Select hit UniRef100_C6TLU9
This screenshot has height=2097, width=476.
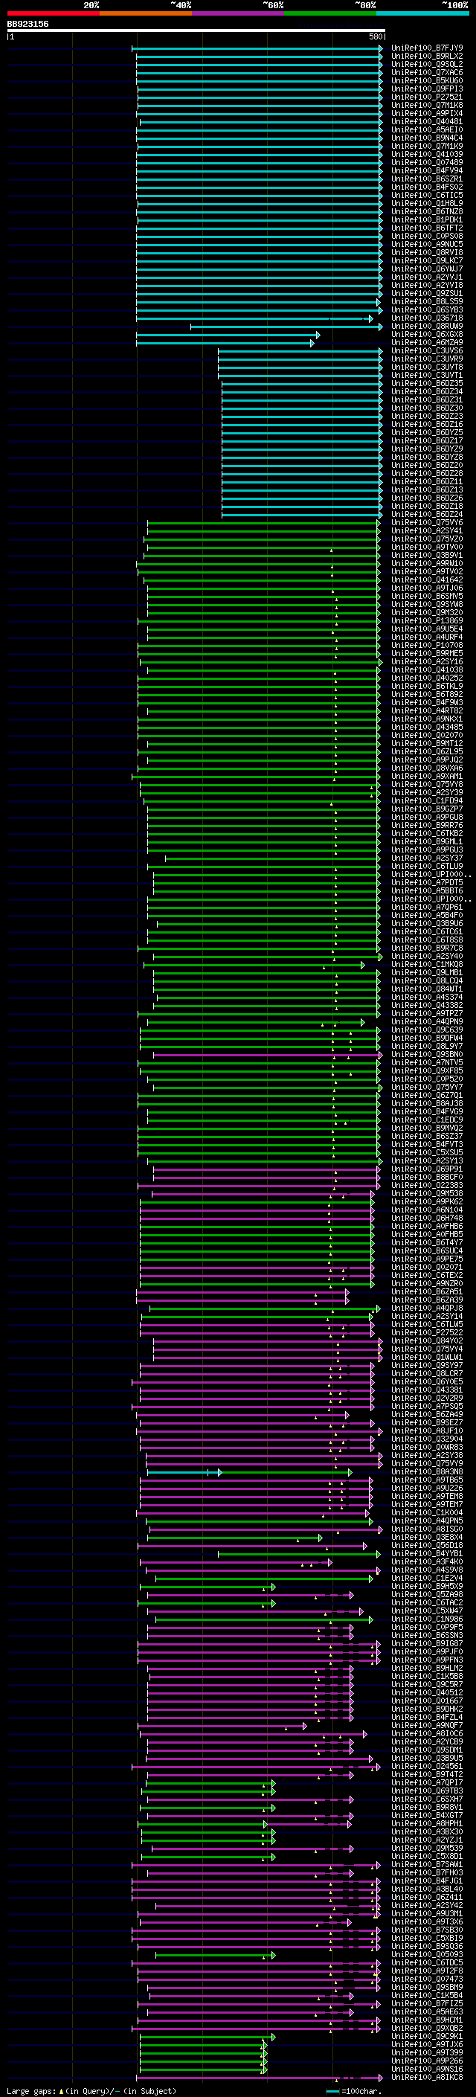click(x=427, y=867)
